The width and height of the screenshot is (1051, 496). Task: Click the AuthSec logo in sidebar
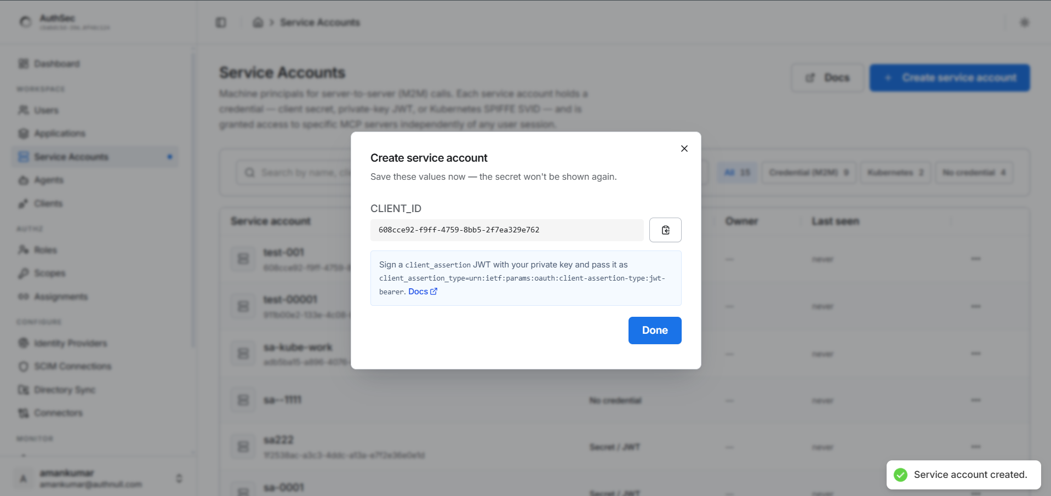tap(26, 22)
